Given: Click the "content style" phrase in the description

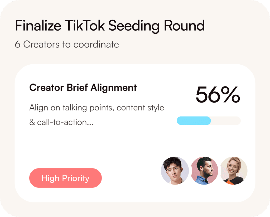Looking at the screenshot, I should coord(141,108).
